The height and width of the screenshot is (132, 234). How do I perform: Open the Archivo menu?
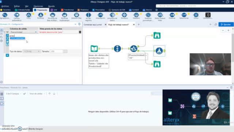(x=5, y=6)
